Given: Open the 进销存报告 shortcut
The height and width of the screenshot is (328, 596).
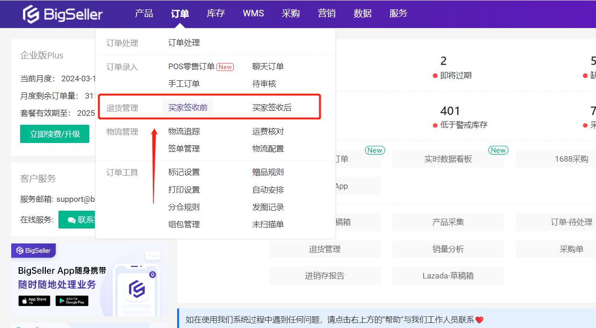Looking at the screenshot, I should pyautogui.click(x=324, y=276).
